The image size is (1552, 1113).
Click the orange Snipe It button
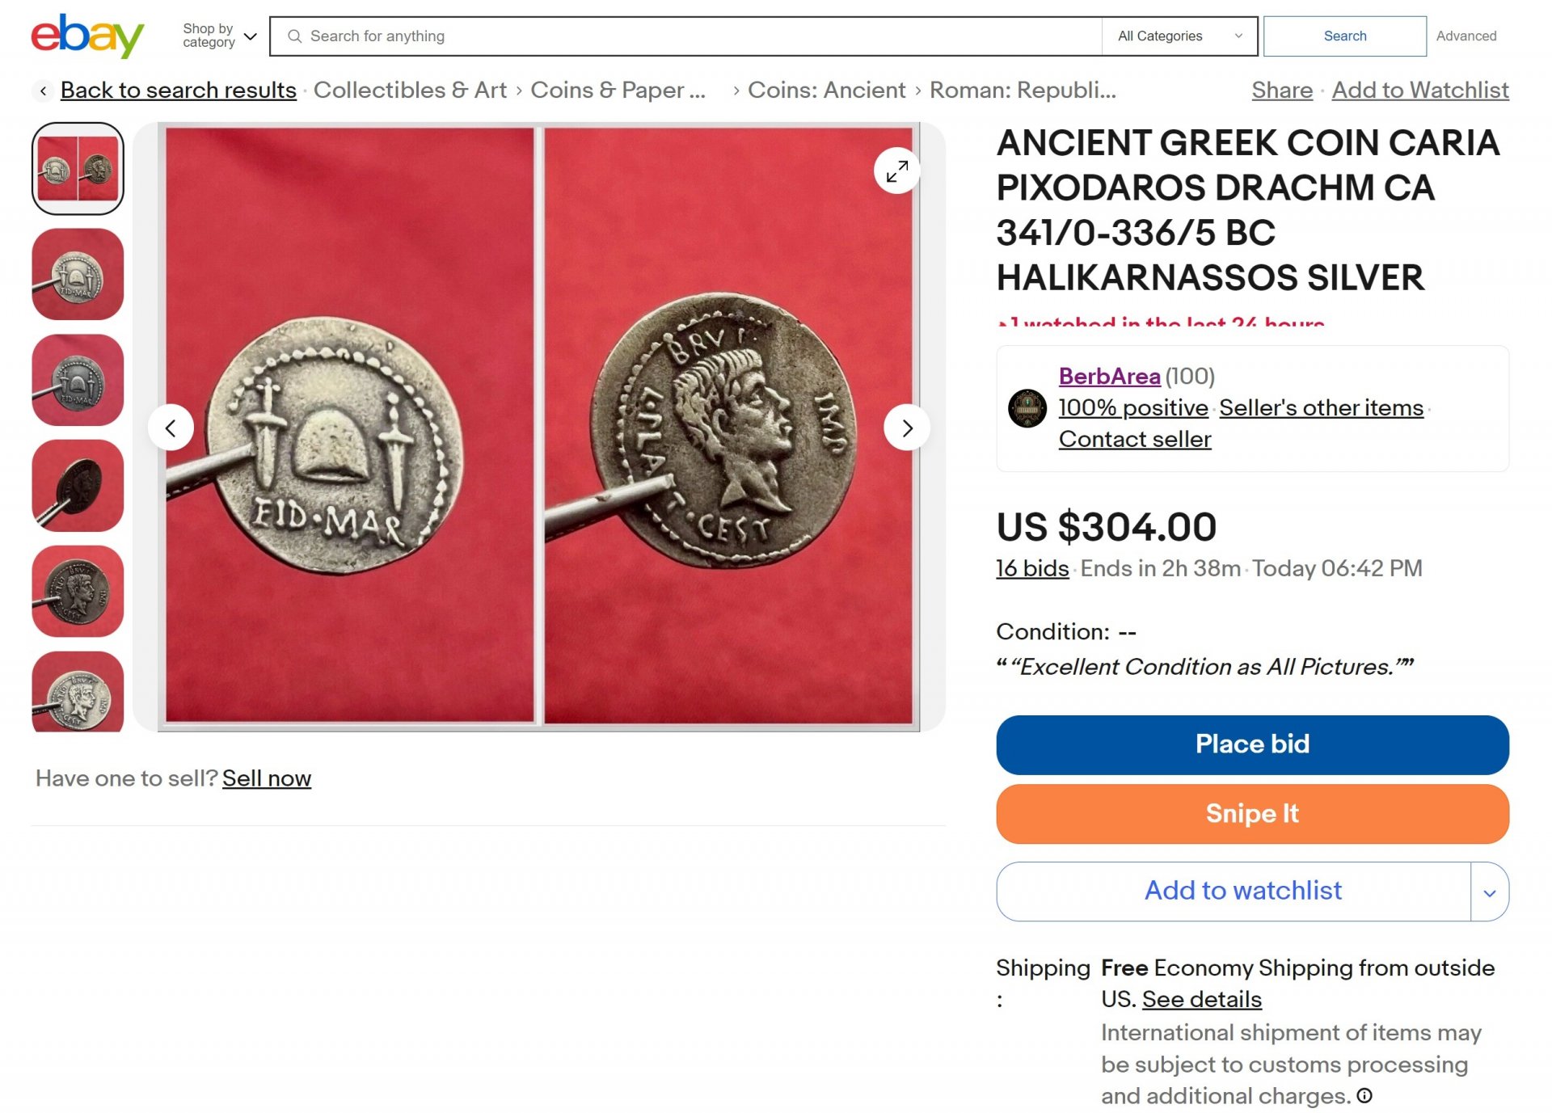click(1252, 814)
